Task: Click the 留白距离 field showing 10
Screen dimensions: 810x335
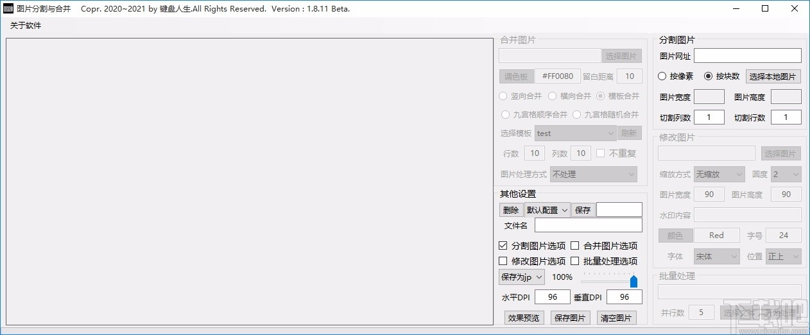Action: coord(630,76)
